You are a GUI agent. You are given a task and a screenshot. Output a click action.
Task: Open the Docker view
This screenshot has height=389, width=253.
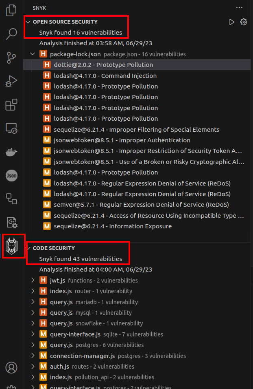[x=11, y=152]
